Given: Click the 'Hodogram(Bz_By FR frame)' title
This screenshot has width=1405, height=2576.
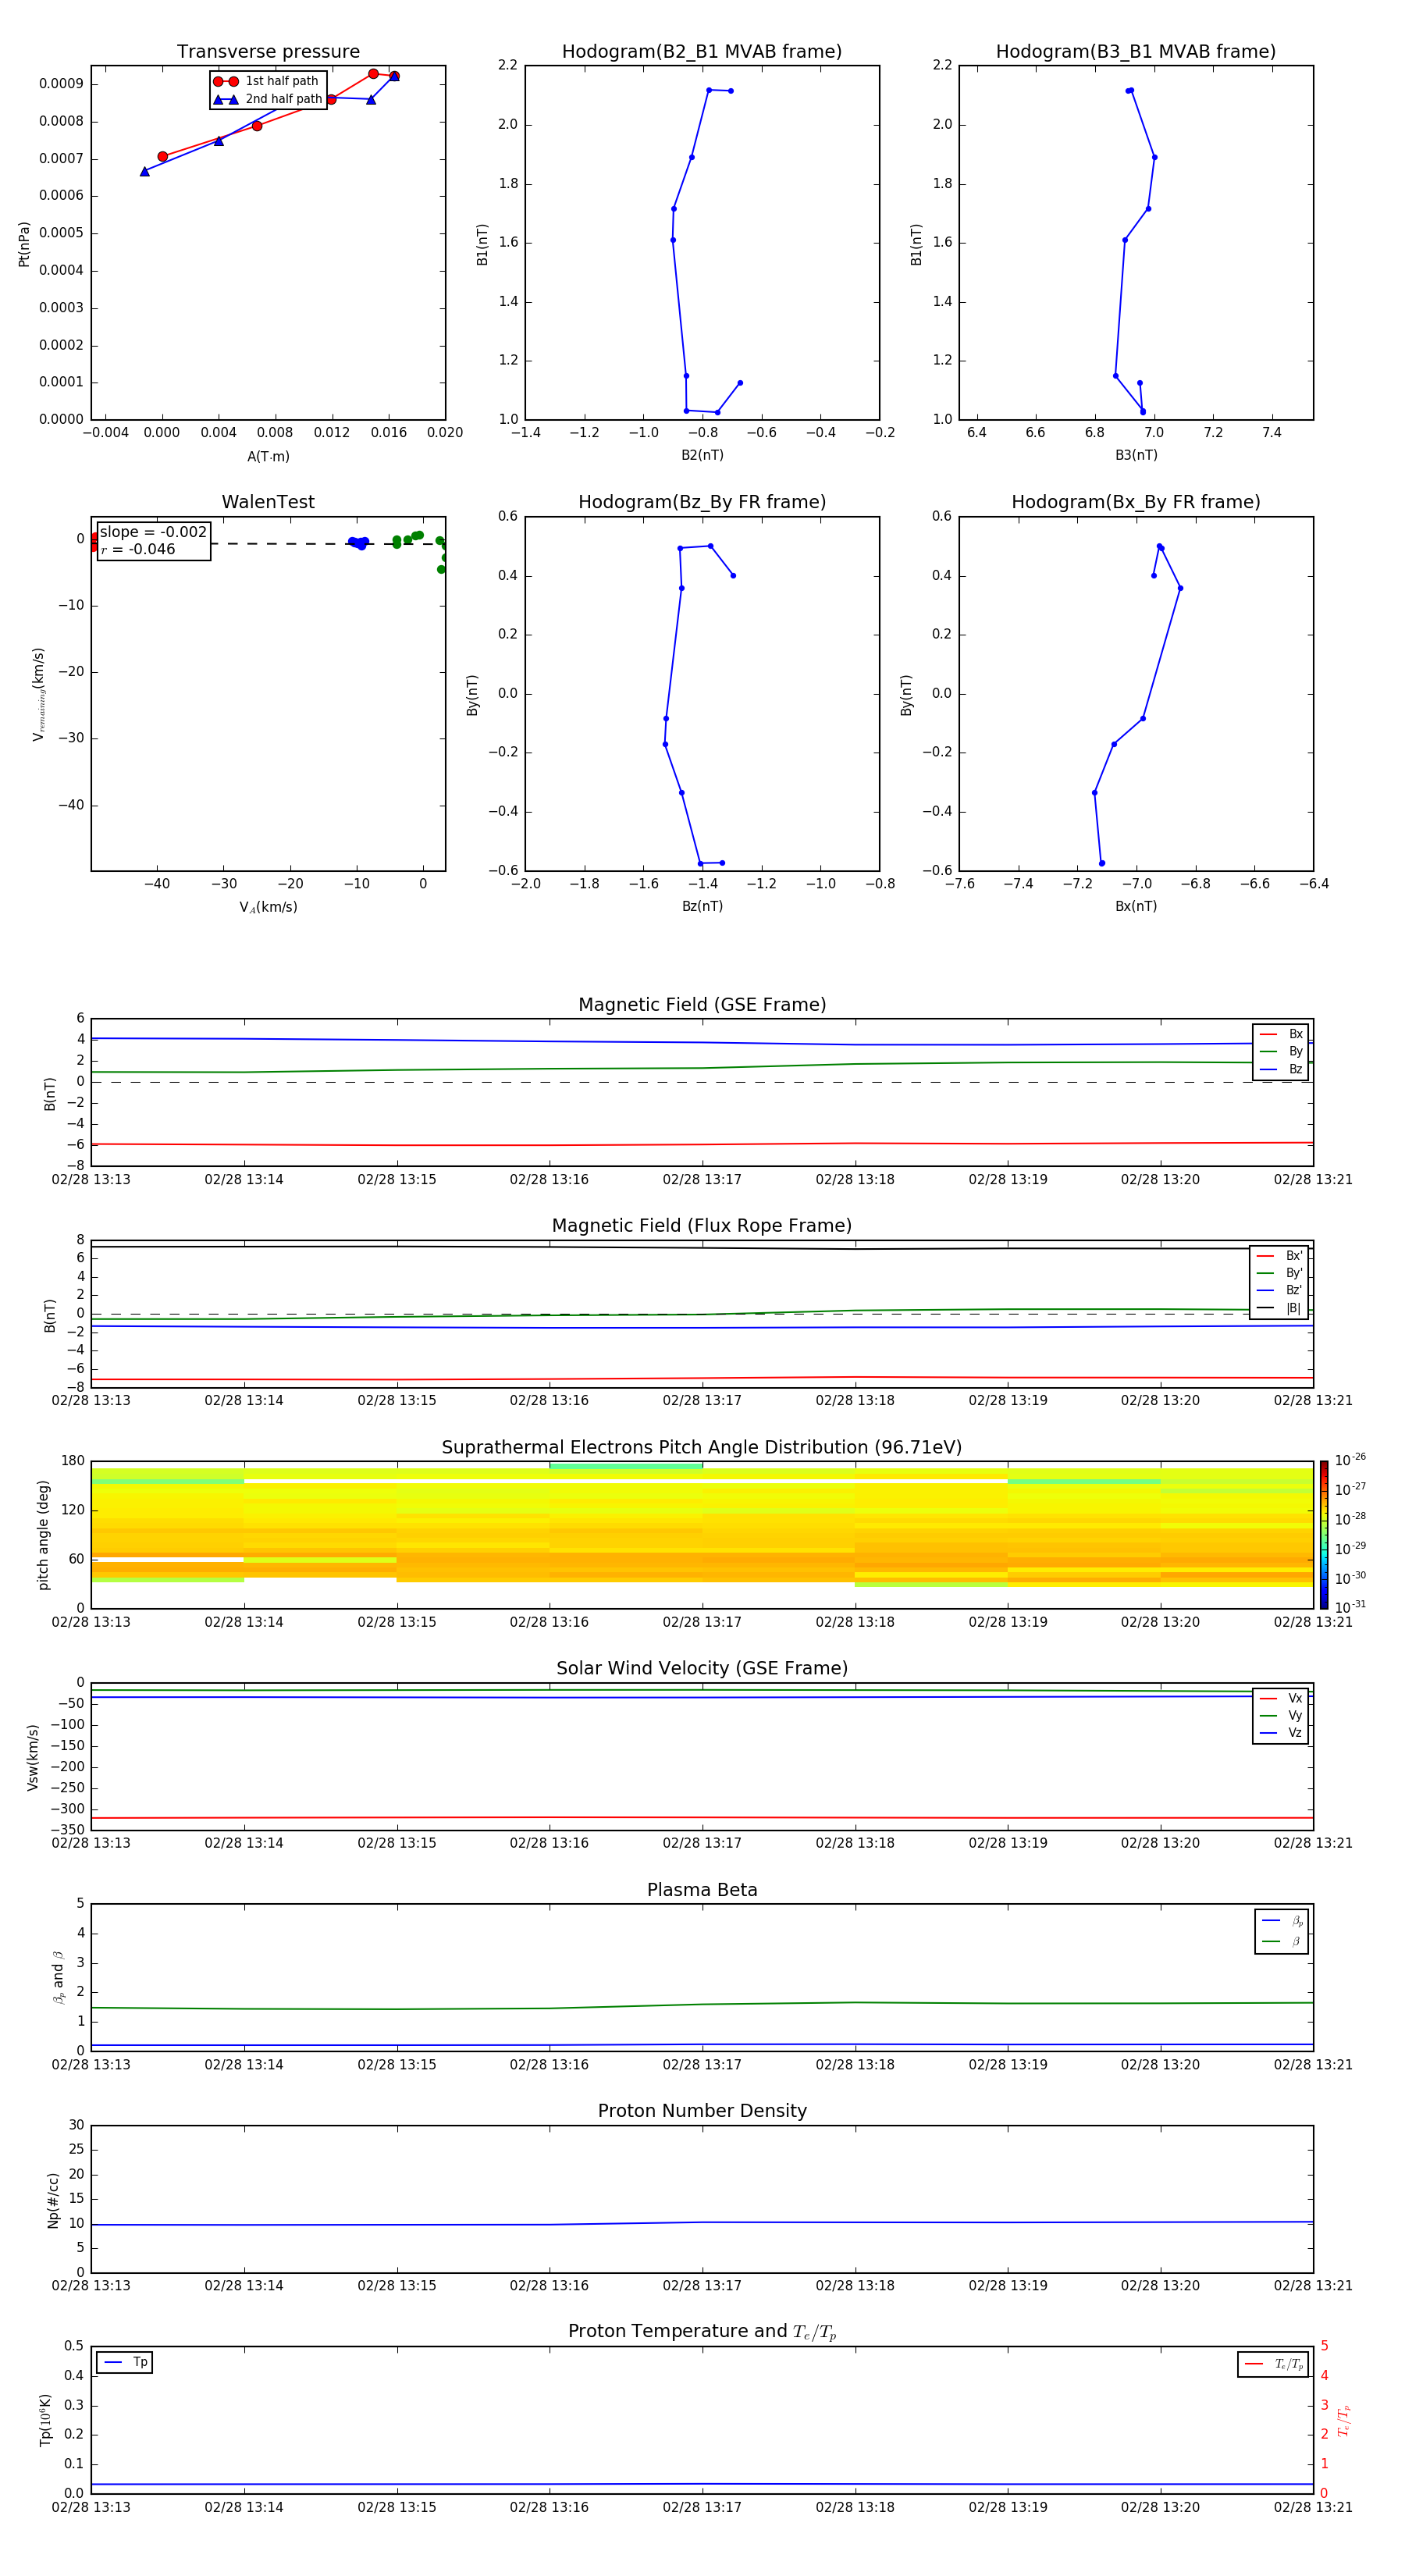Looking at the screenshot, I should (702, 502).
